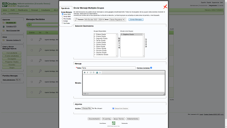Open Planificación in the main navigation bar
This screenshot has height=128, width=227.
tap(23, 10)
